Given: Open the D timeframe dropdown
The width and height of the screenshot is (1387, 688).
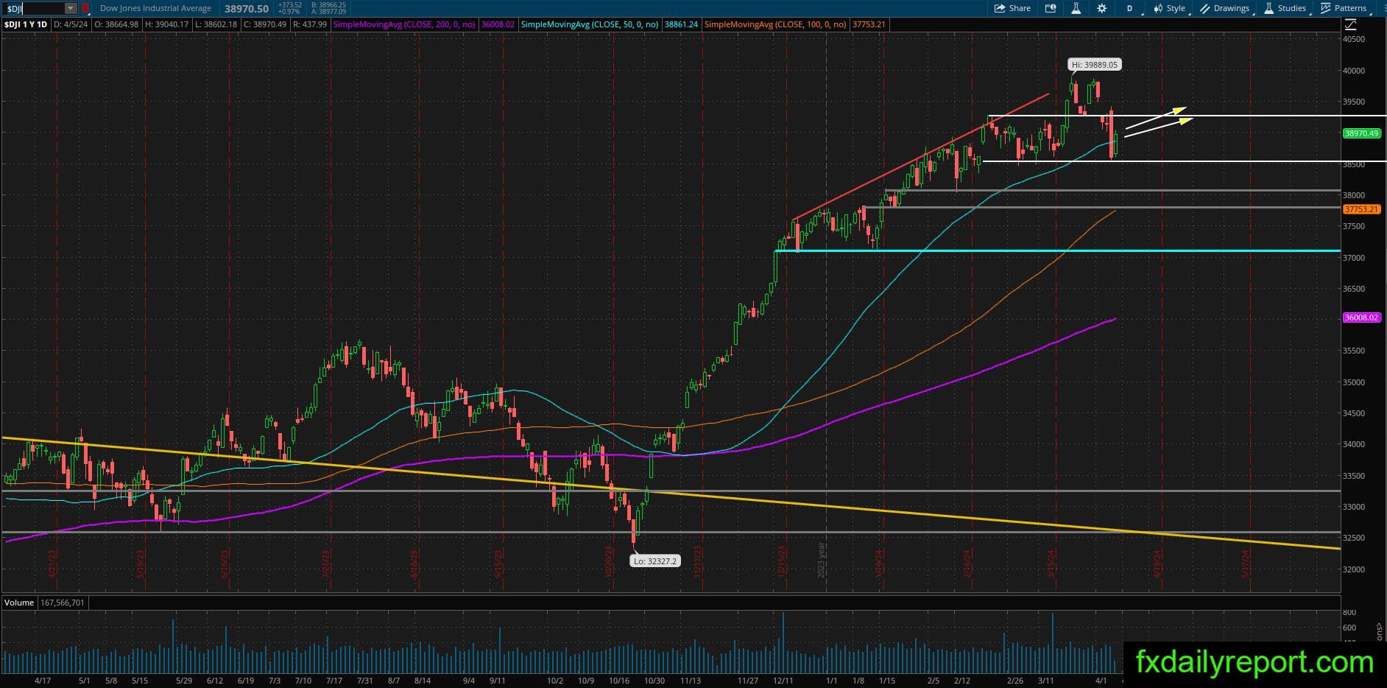Looking at the screenshot, I should [1130, 8].
